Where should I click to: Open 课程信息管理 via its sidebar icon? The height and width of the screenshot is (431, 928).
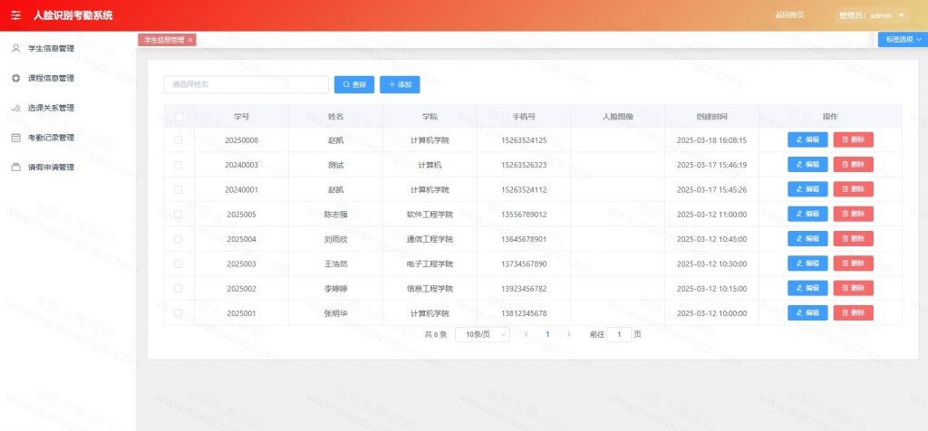pos(16,78)
